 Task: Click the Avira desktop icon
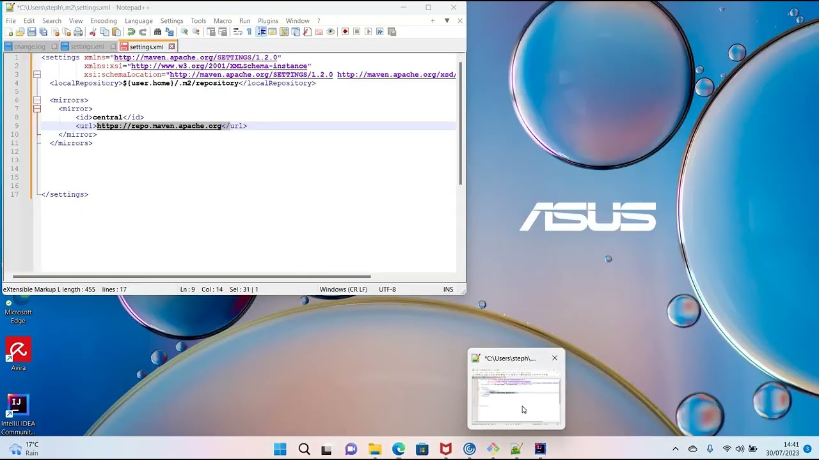[18, 355]
